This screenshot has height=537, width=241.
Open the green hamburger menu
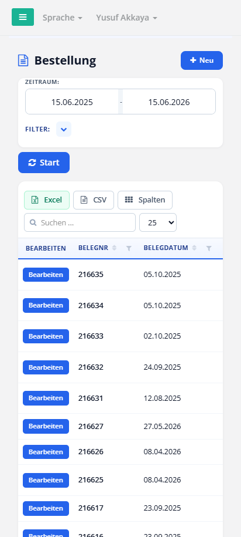tap(23, 17)
